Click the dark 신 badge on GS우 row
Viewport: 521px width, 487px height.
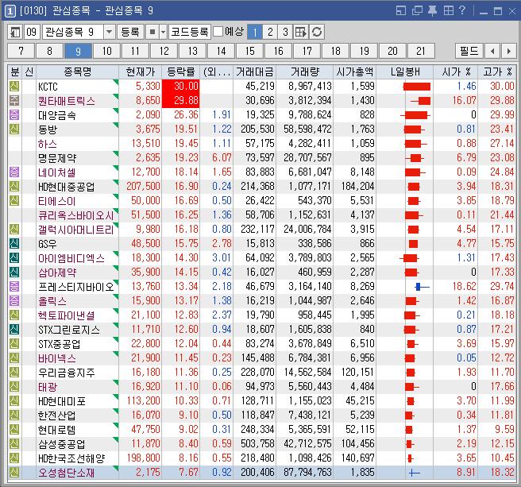pyautogui.click(x=14, y=243)
